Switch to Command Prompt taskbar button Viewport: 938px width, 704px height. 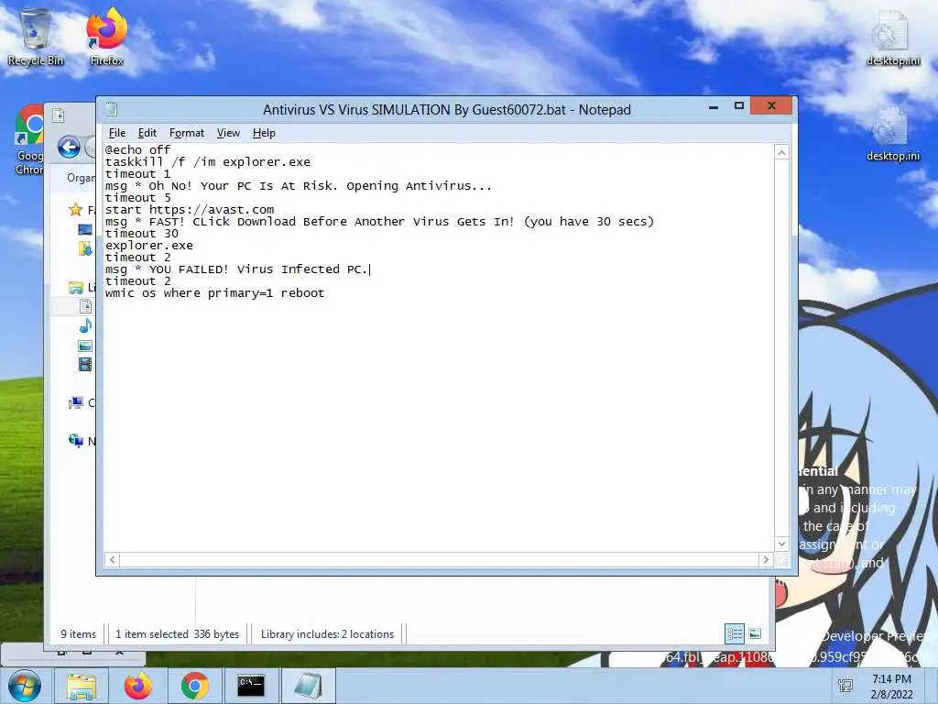(x=251, y=686)
